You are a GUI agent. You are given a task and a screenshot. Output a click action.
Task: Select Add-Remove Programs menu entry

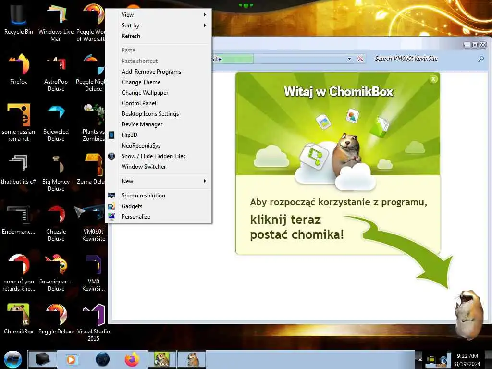159,72
